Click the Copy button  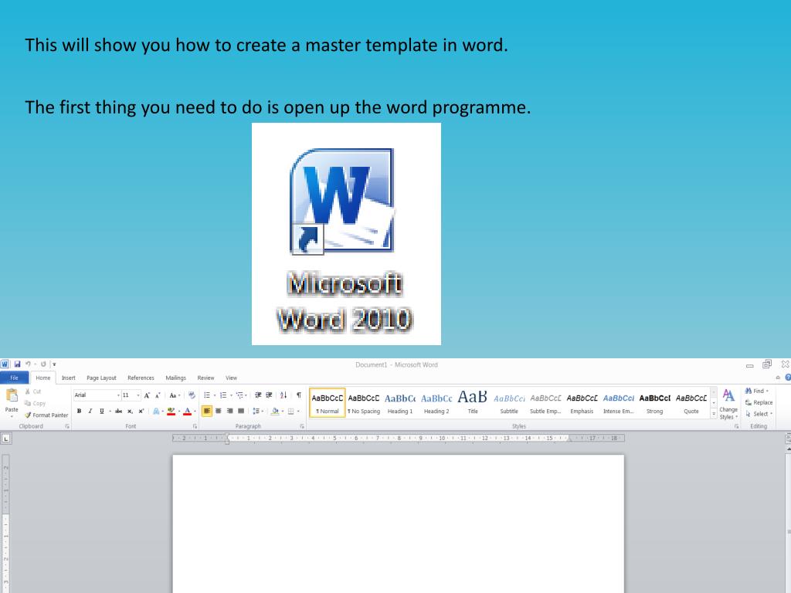(x=35, y=403)
